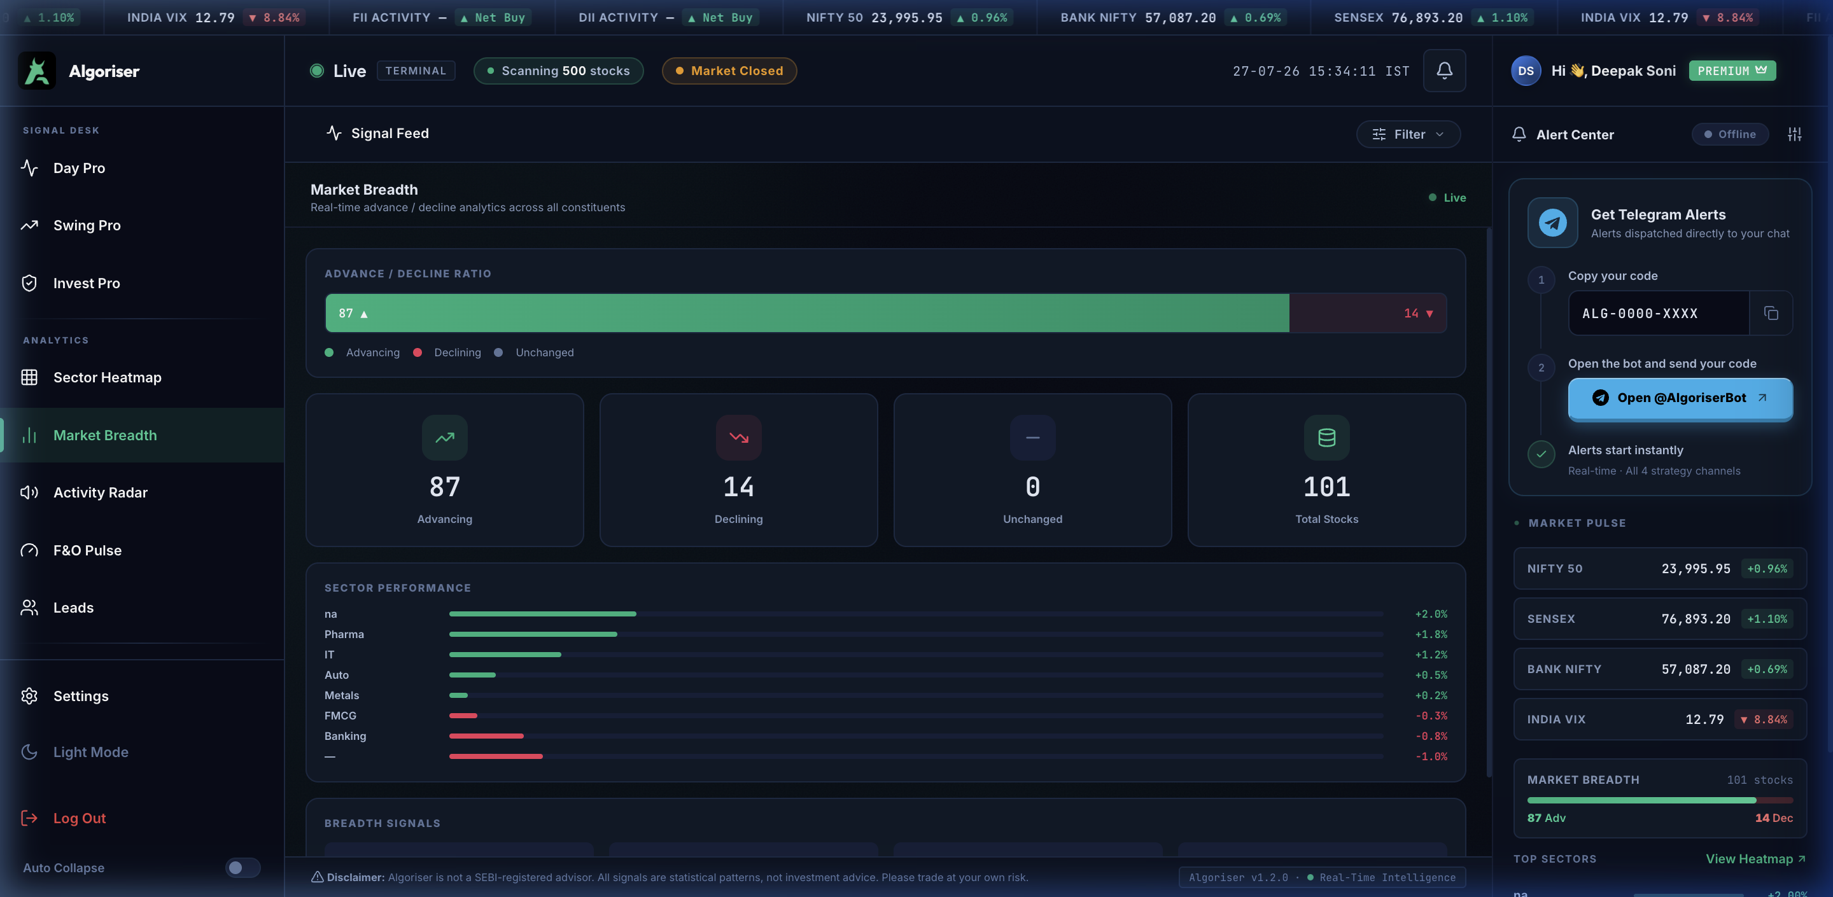Click the DS user avatar
The image size is (1833, 897).
click(x=1526, y=71)
